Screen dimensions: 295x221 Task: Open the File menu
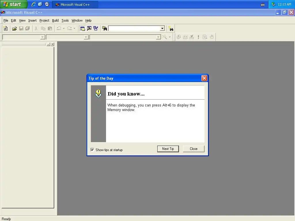(x=6, y=20)
